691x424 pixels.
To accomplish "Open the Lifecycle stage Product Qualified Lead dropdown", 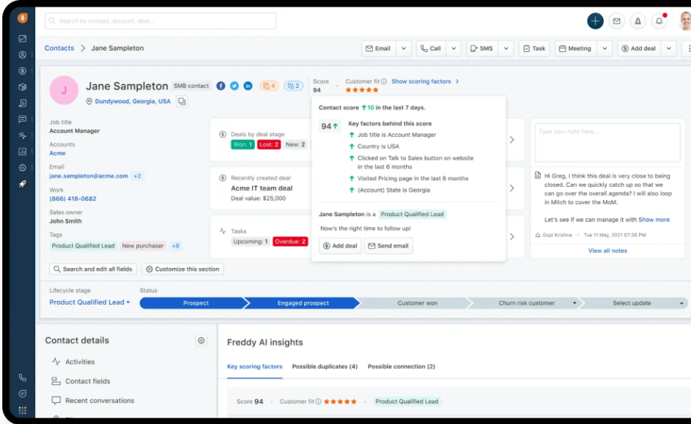I will (x=89, y=302).
